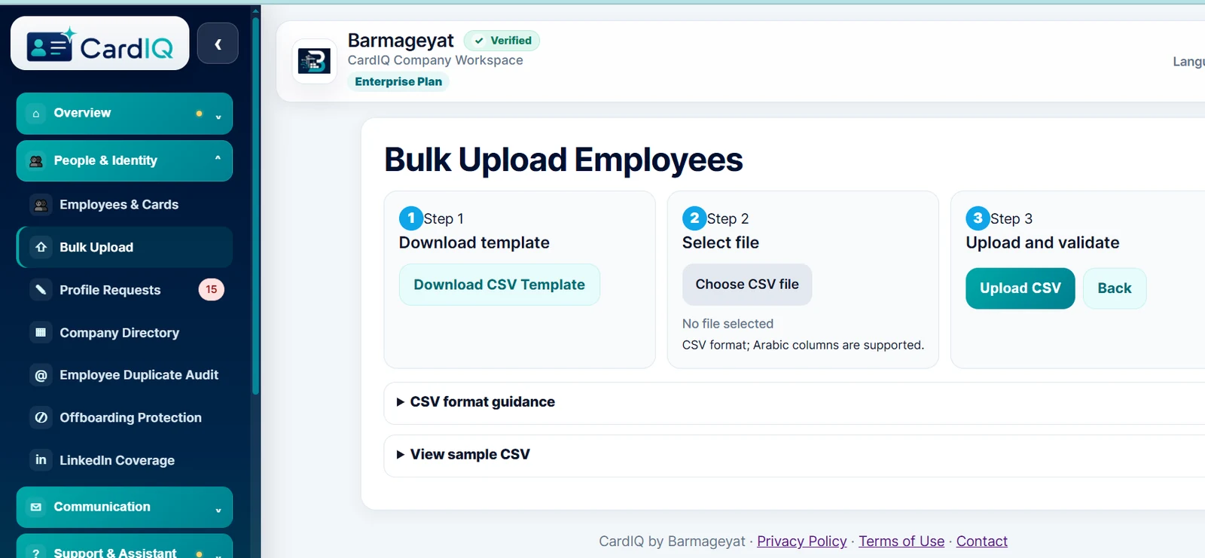Click the CardIQ logo
This screenshot has width=1205, height=558.
click(100, 44)
